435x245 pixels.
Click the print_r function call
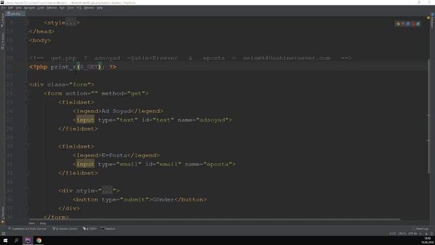(63, 67)
